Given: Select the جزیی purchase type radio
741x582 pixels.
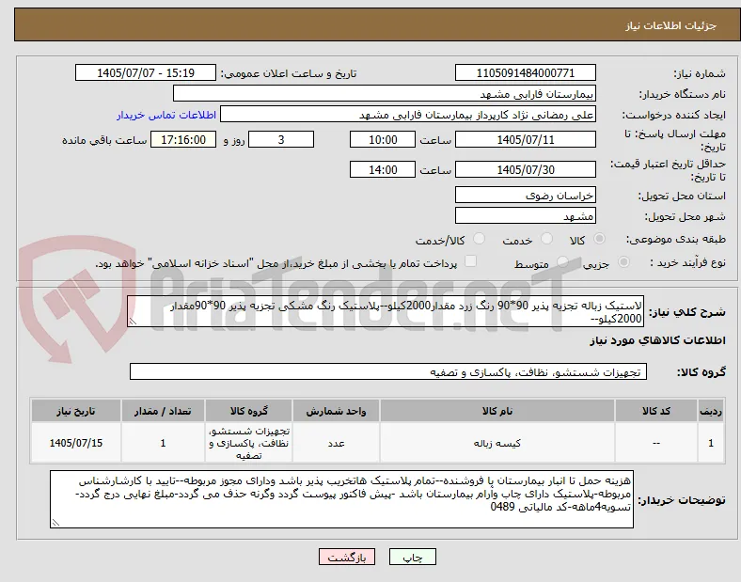Looking at the screenshot, I should 623,262.
